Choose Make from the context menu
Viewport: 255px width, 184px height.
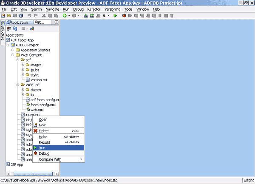click(59, 137)
